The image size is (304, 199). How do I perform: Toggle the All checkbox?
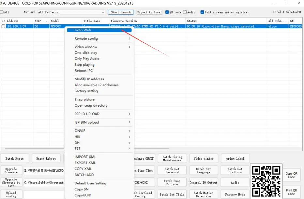pos(2,12)
